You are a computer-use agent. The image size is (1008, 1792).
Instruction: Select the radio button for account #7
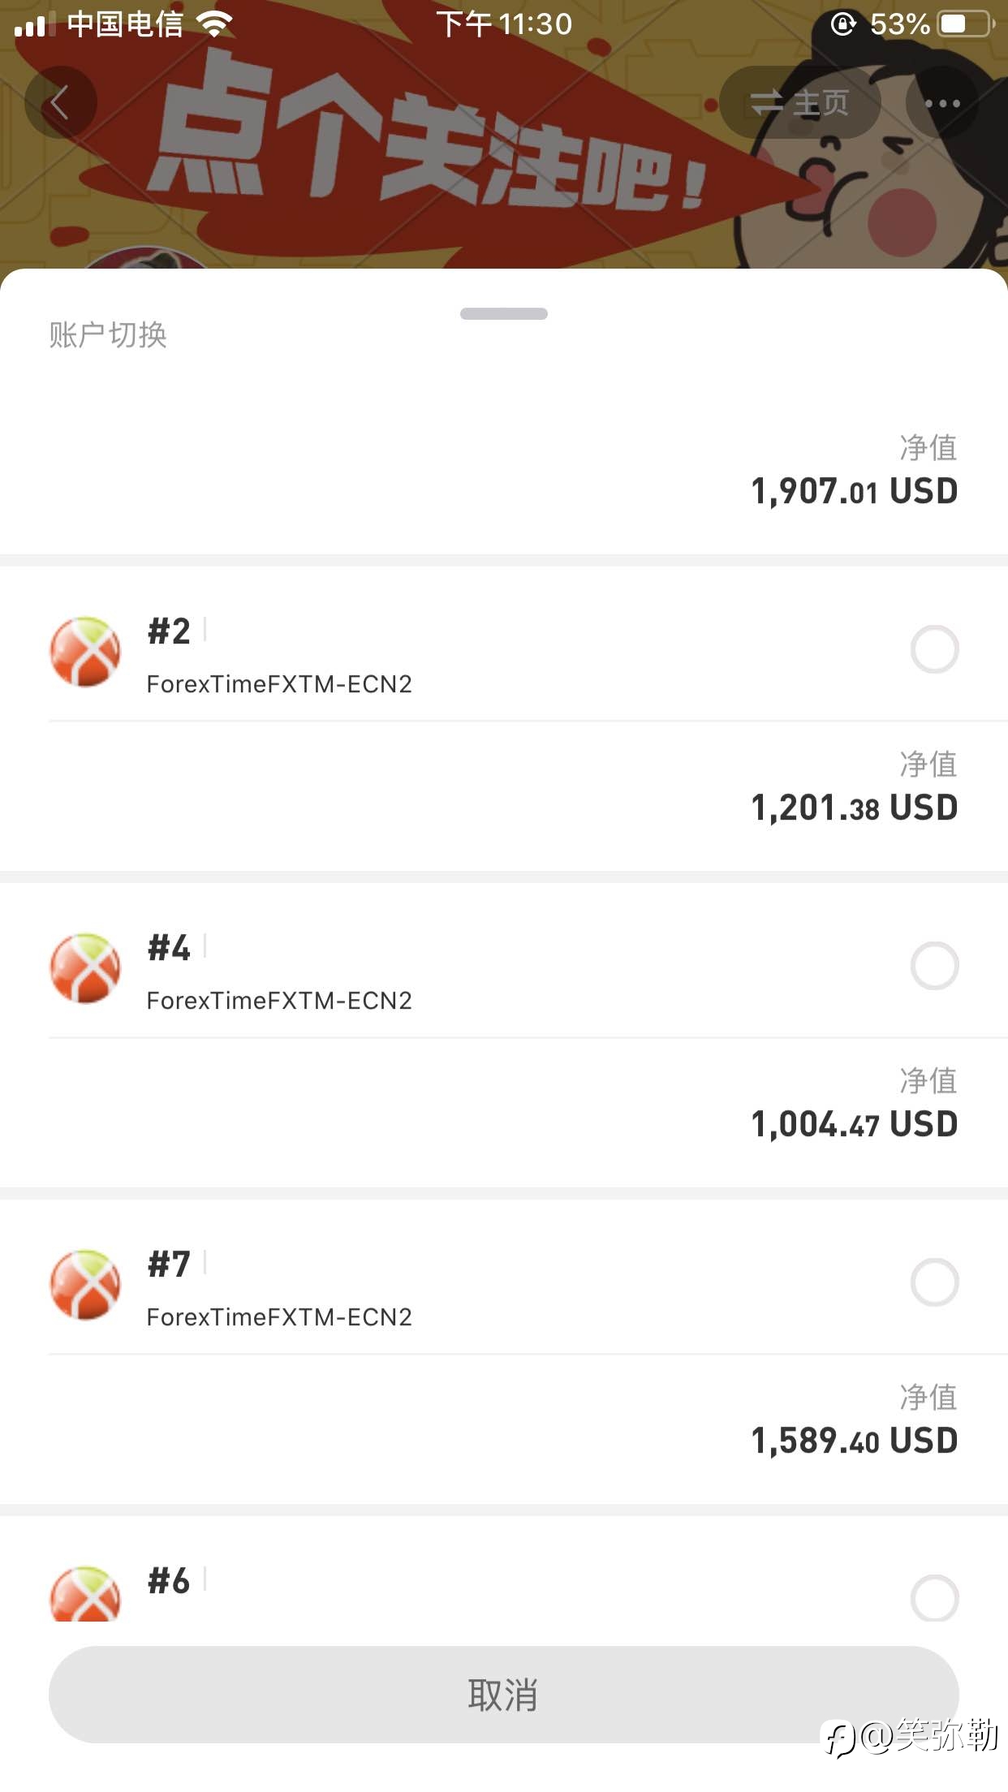click(934, 1282)
